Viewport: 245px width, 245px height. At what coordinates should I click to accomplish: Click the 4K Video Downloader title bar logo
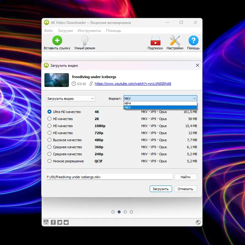tap(47, 22)
